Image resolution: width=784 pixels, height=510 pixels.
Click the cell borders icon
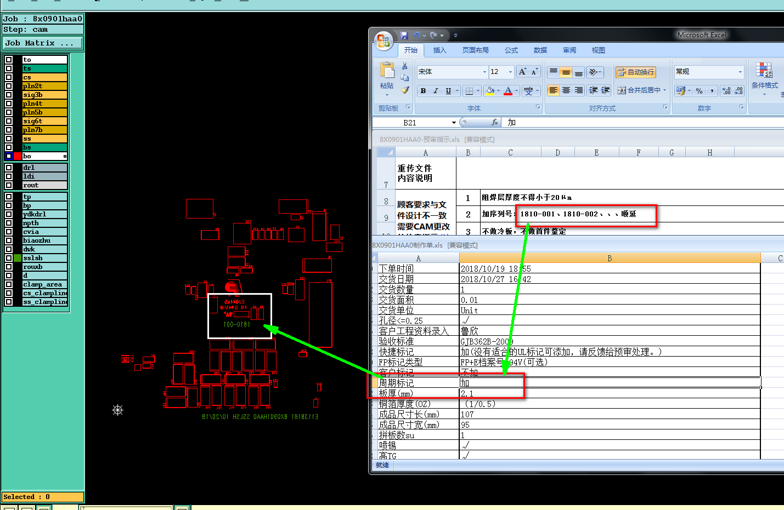point(469,91)
